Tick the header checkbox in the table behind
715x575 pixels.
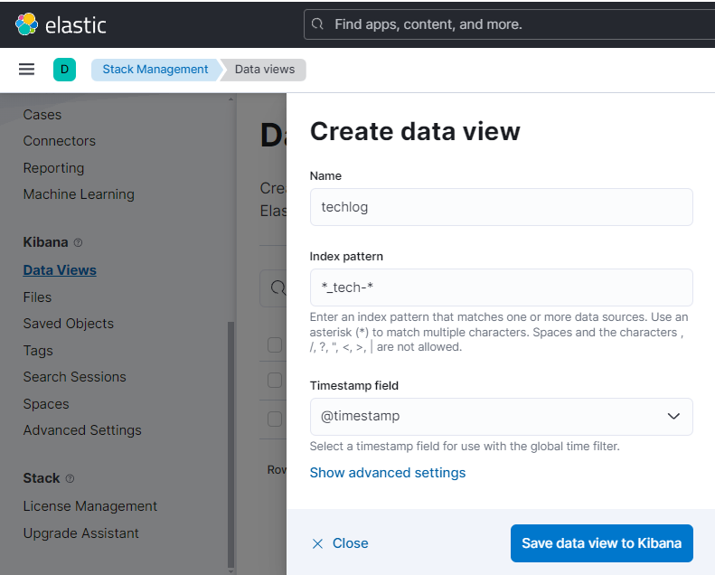coord(275,344)
